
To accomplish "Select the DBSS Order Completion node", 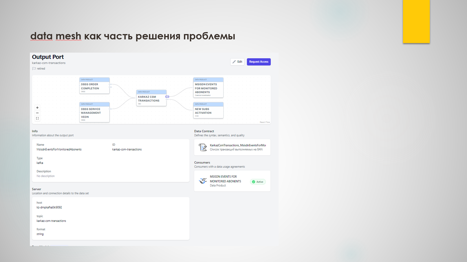I will click(x=94, y=86).
